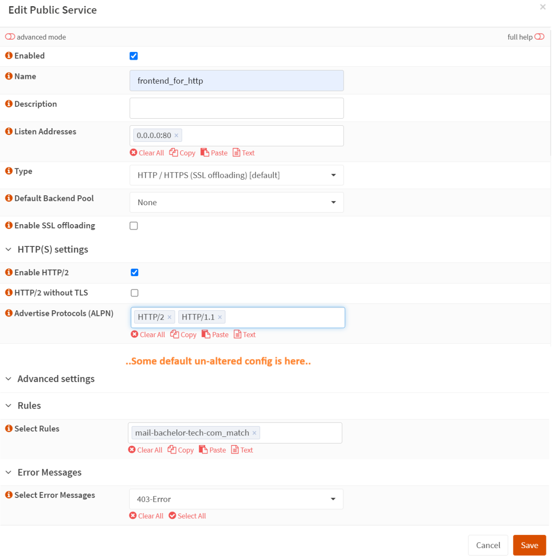Clear all Advertise Protocols entries

(148, 334)
